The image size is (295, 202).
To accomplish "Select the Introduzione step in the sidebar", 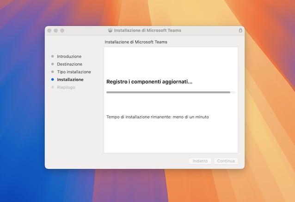I will tap(69, 56).
